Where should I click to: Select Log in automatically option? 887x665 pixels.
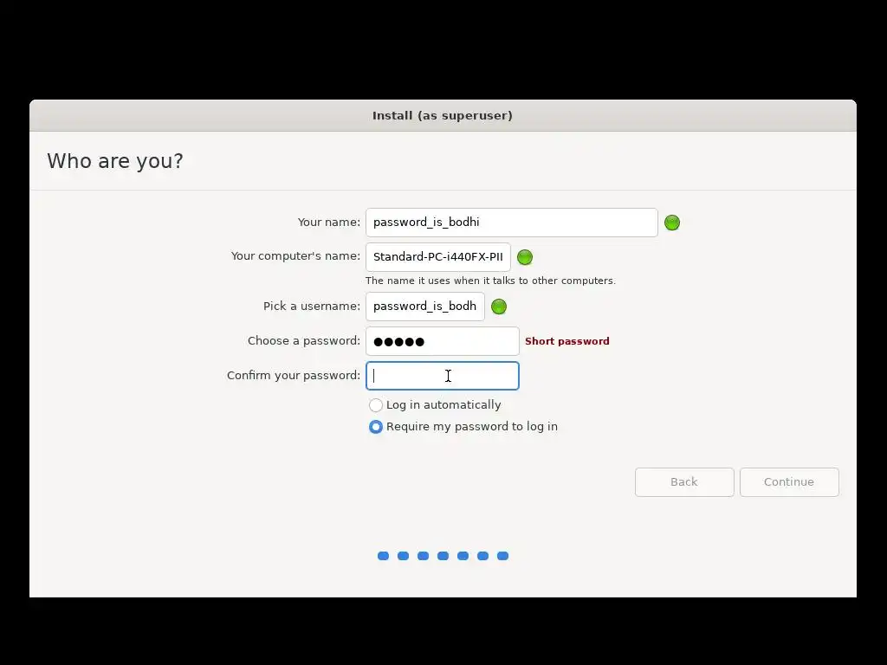pyautogui.click(x=435, y=405)
